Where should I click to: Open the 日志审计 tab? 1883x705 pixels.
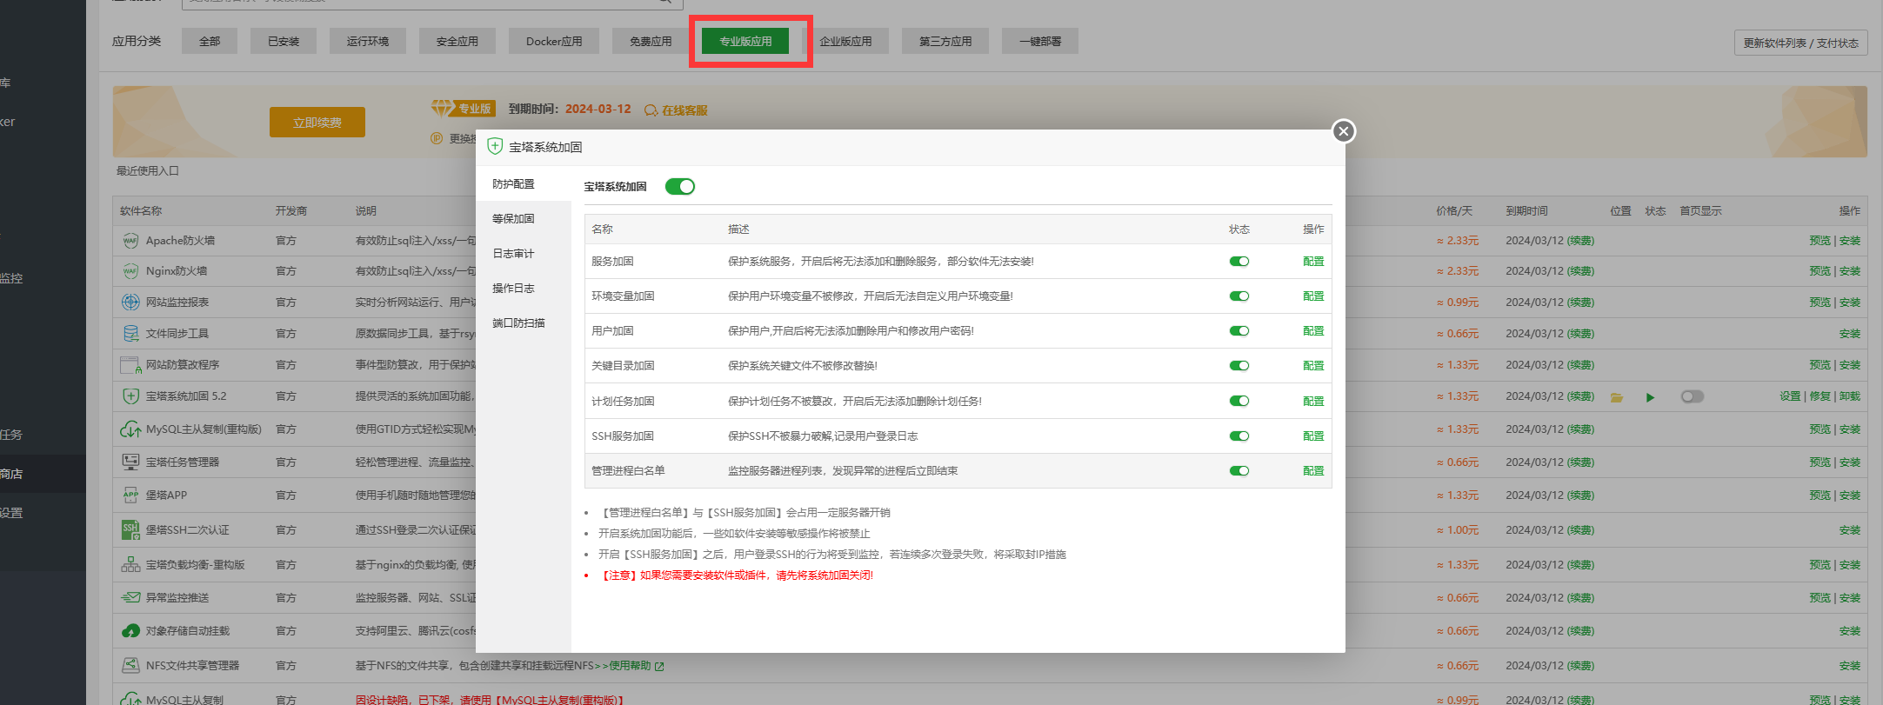coord(524,254)
